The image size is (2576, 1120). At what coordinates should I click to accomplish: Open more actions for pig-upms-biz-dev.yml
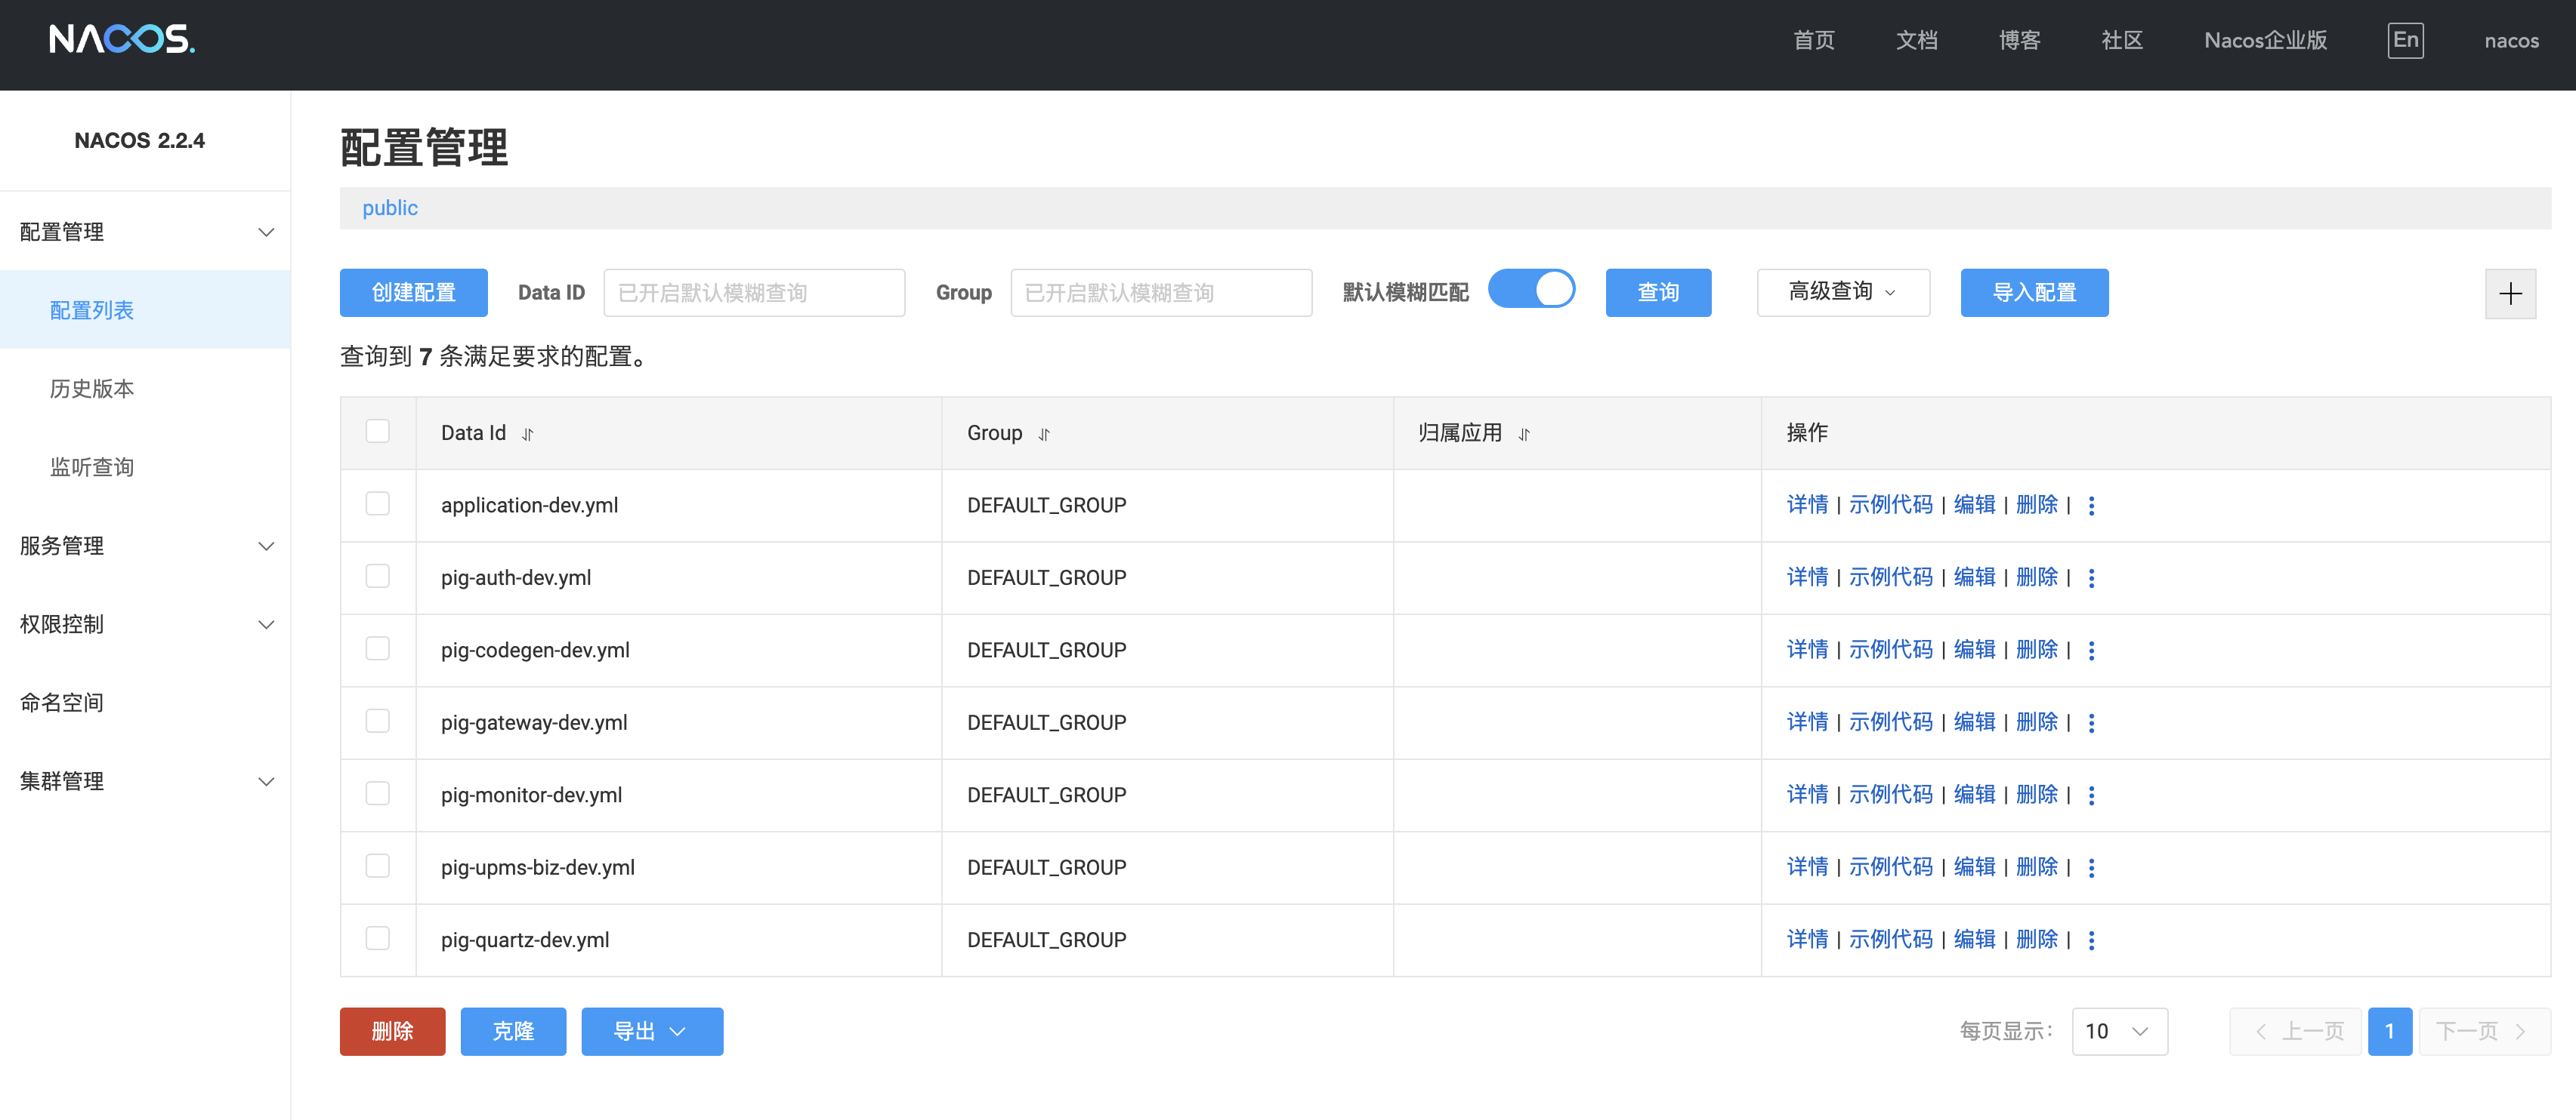tap(2091, 868)
